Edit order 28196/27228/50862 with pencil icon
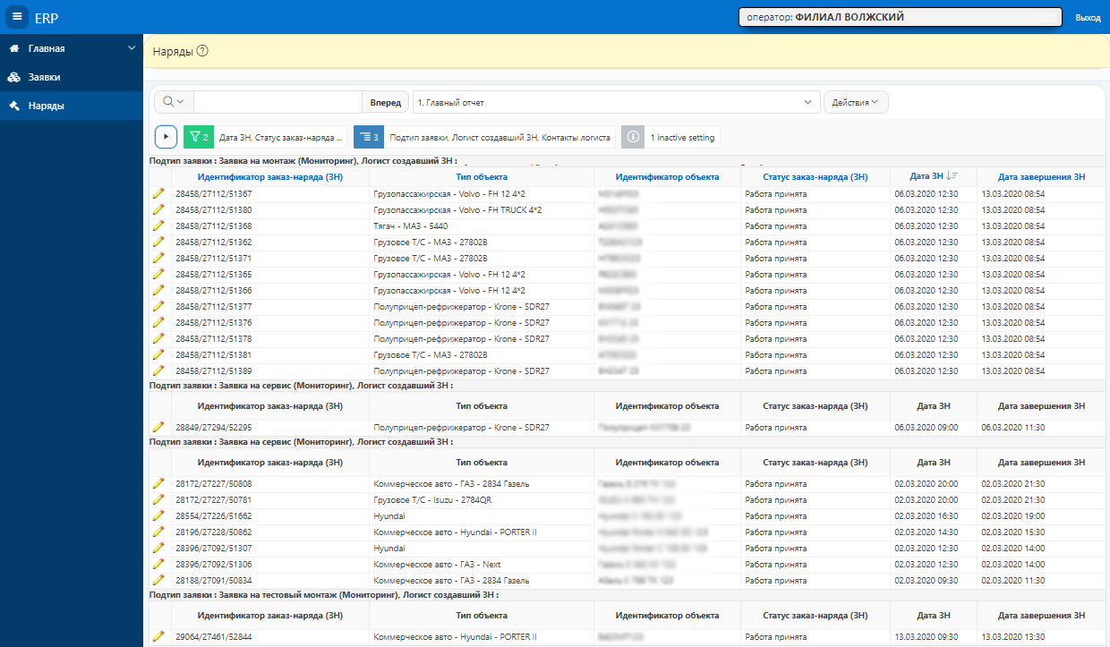 pyautogui.click(x=158, y=532)
